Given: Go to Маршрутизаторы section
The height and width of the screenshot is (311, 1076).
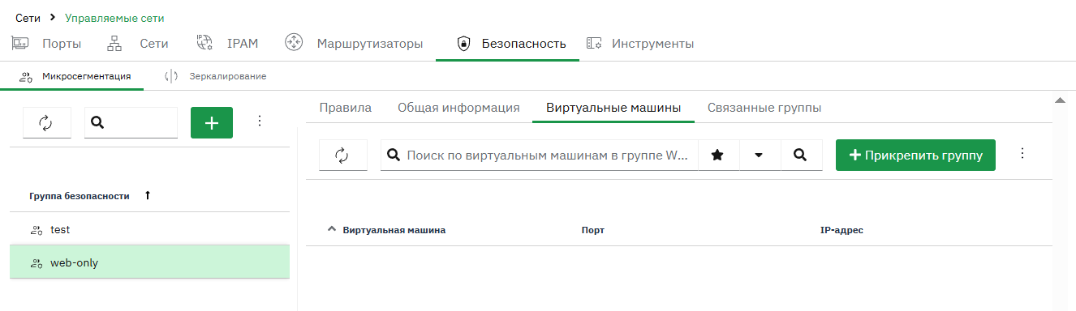Looking at the screenshot, I should tap(354, 44).
